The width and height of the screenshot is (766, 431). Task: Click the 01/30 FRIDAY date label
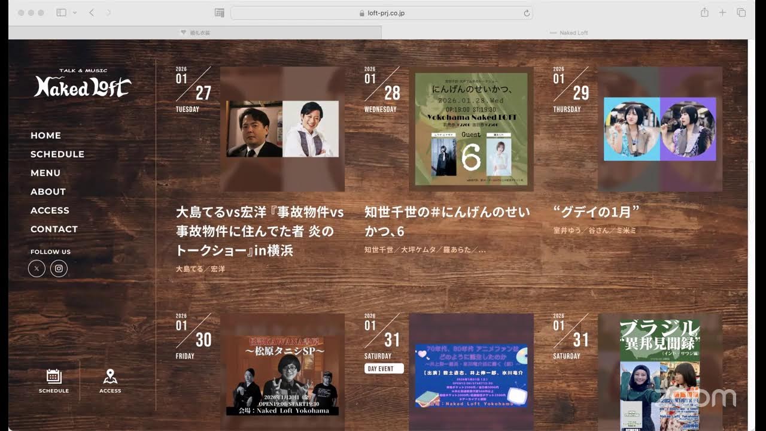tap(194, 336)
